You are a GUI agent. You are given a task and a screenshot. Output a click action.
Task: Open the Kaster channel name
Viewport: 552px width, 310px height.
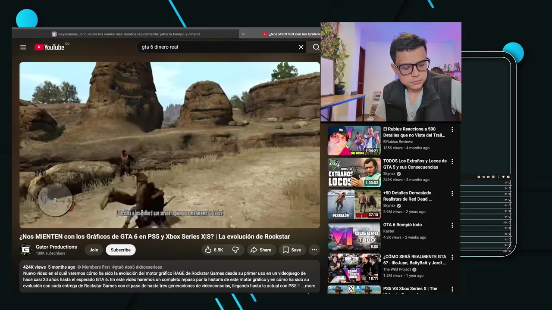pyautogui.click(x=389, y=231)
